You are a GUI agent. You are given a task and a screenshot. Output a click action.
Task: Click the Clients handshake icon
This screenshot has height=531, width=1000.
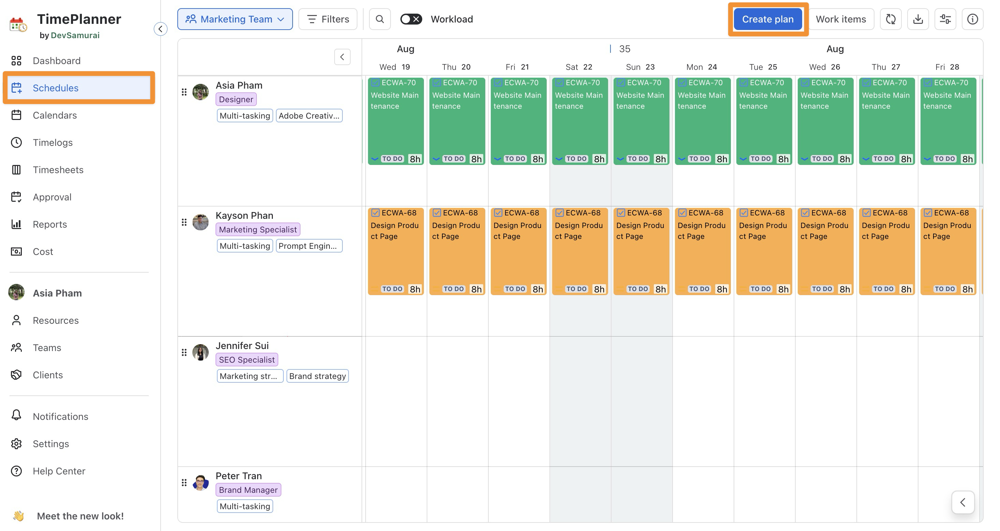click(16, 375)
